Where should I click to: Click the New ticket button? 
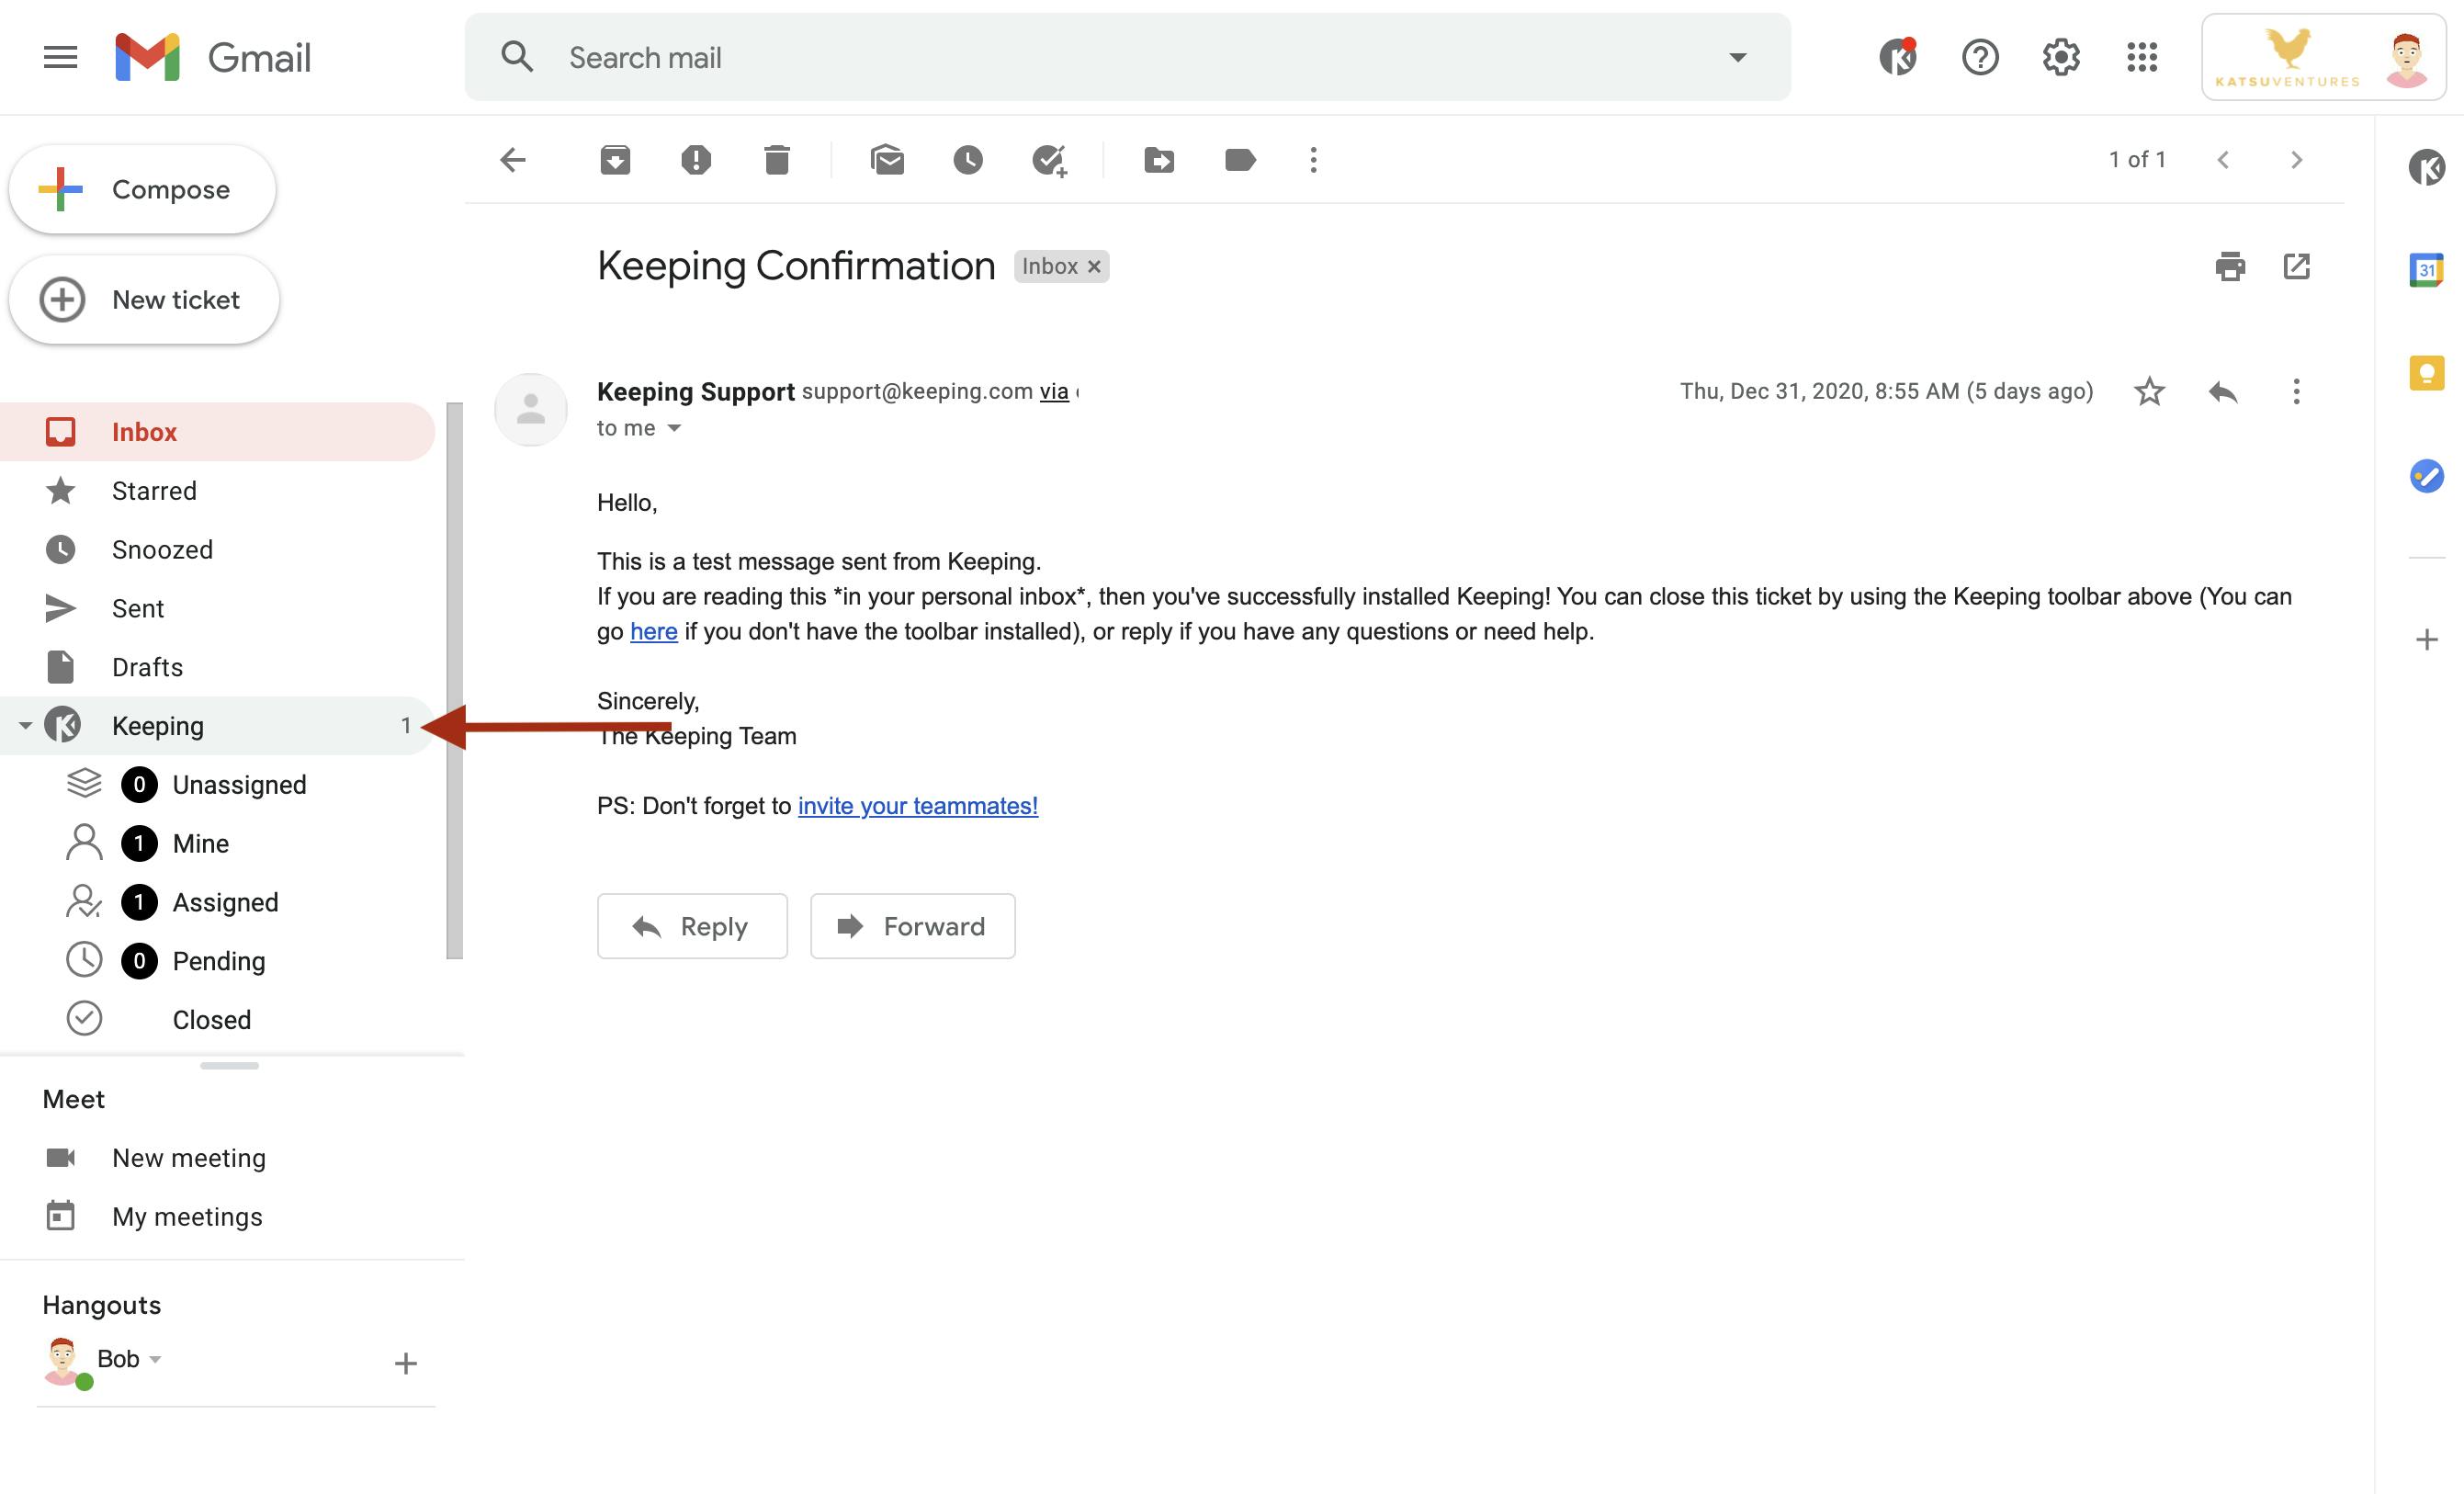[x=144, y=300]
